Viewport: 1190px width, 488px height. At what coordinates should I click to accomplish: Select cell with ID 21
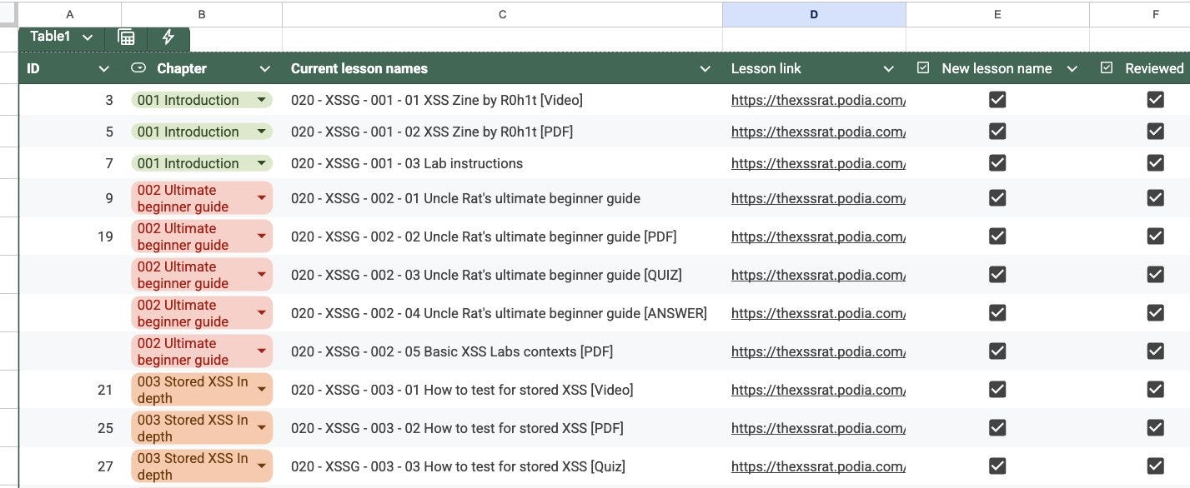coord(70,390)
